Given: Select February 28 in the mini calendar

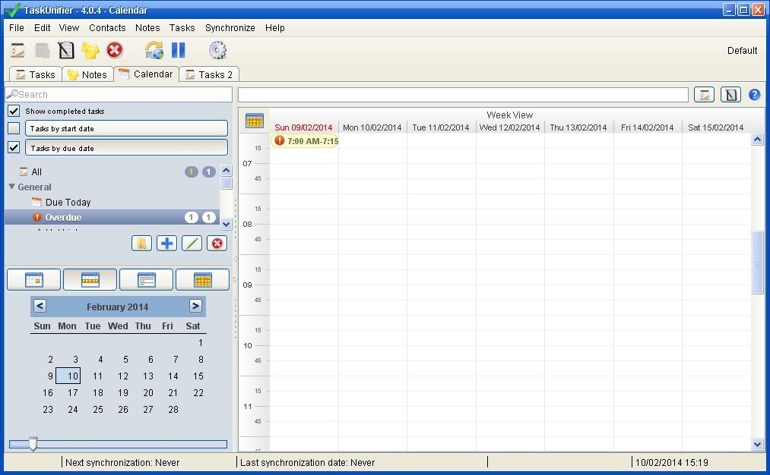Looking at the screenshot, I should click(x=173, y=409).
